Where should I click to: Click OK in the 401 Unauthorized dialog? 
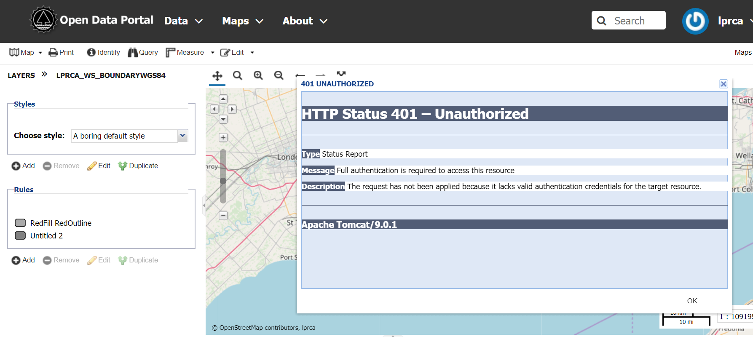[x=692, y=301]
